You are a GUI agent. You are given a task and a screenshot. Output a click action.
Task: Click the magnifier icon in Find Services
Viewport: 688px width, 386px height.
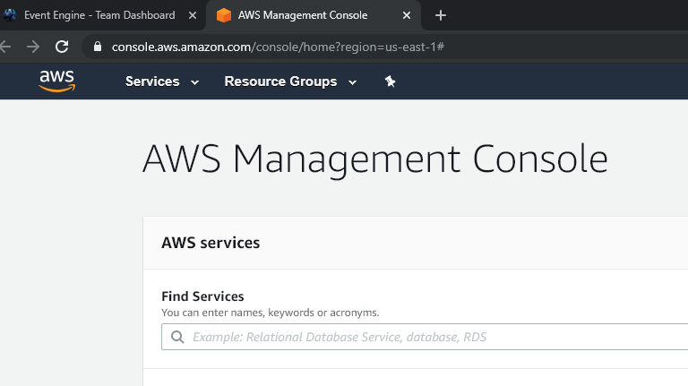tap(176, 338)
